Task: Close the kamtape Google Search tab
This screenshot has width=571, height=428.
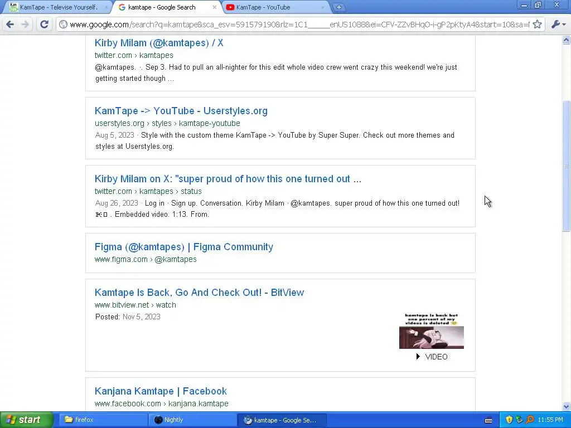Action: coord(215,7)
